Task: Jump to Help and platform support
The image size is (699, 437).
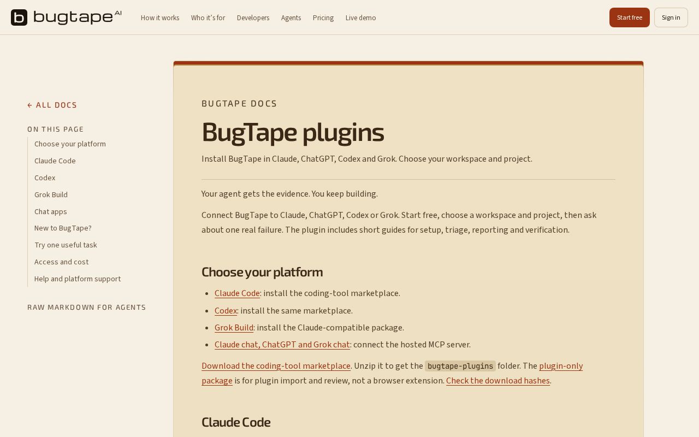Action: click(78, 279)
